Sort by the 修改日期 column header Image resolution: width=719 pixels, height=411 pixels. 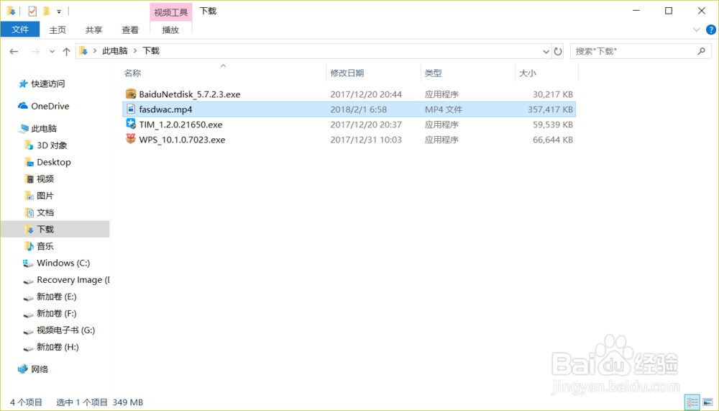tap(347, 73)
